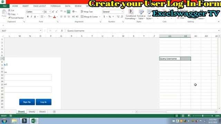Apply red font color button
Viewport: 221px width, 124px height.
[55, 17]
